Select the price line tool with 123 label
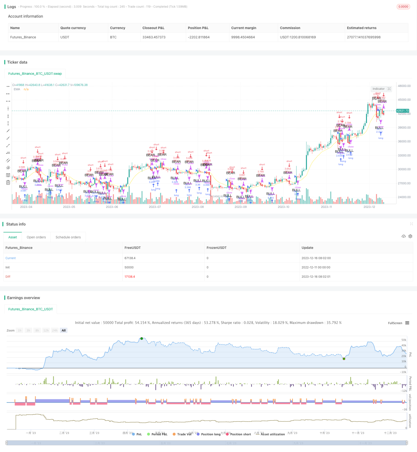The width and height of the screenshot is (417, 452). (8, 153)
